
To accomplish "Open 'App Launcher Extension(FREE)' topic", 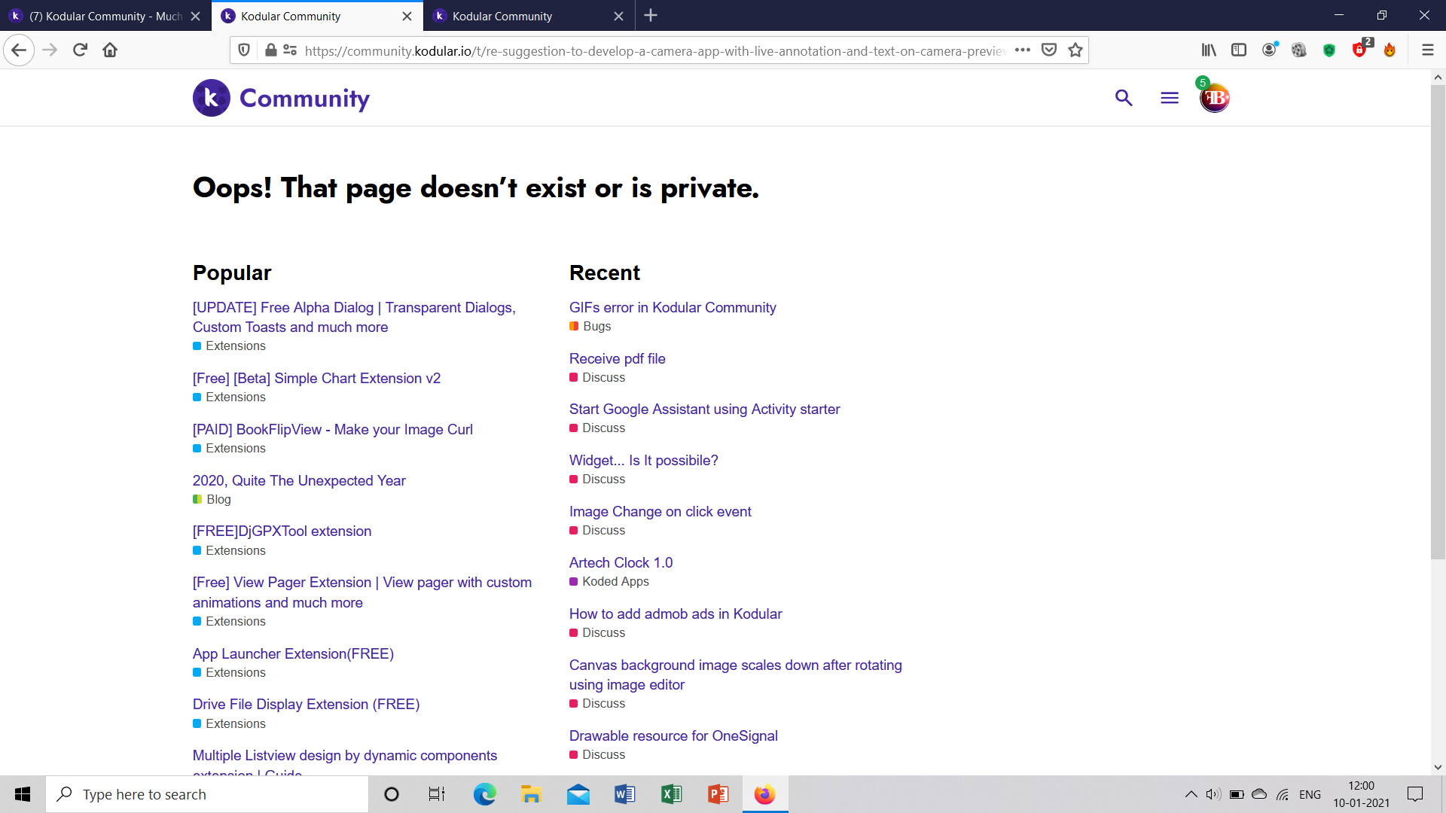I will tap(293, 653).
